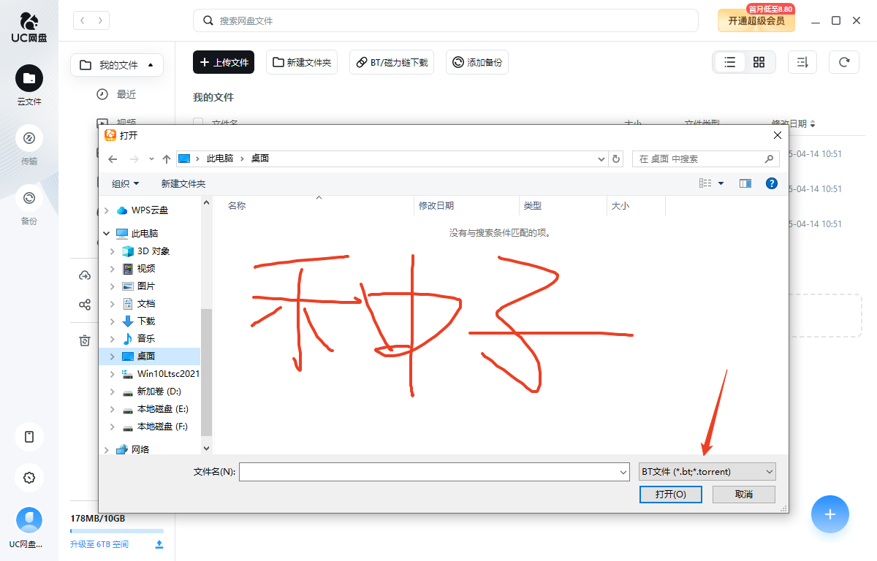Click the 文件名(N) input field

[x=434, y=472]
